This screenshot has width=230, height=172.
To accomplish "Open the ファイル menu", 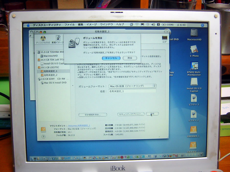I will [x=70, y=25].
